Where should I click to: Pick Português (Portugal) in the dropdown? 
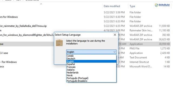coord(91,78)
